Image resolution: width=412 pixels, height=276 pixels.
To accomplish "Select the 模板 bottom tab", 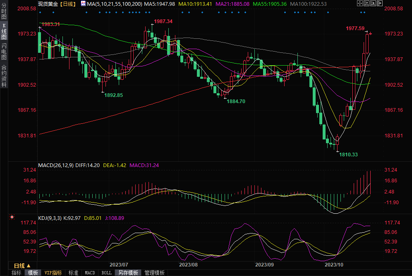I will point(33,273).
